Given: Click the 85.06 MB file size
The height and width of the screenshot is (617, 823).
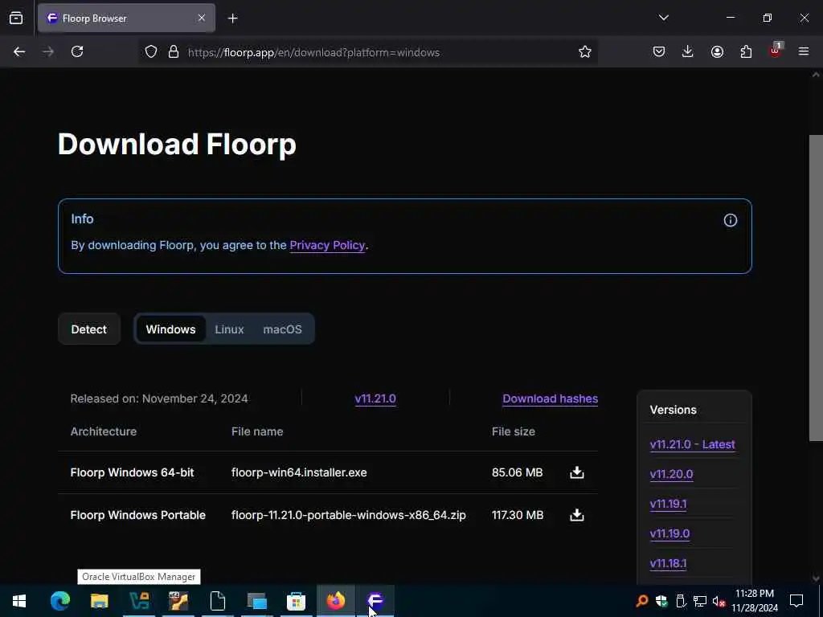Looking at the screenshot, I should pos(517,472).
